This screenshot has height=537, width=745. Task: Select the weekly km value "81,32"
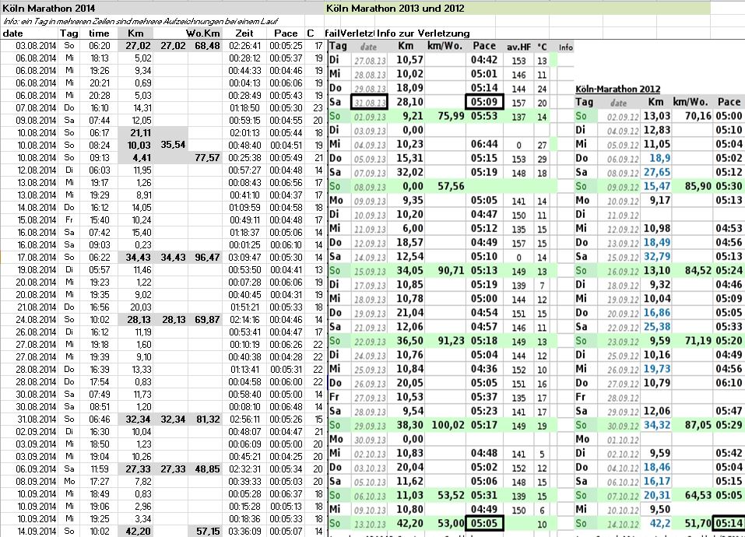tap(207, 419)
